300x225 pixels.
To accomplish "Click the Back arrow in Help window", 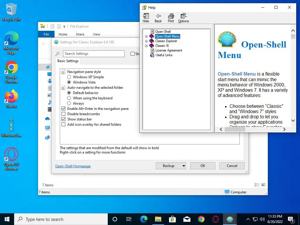I will point(158,18).
